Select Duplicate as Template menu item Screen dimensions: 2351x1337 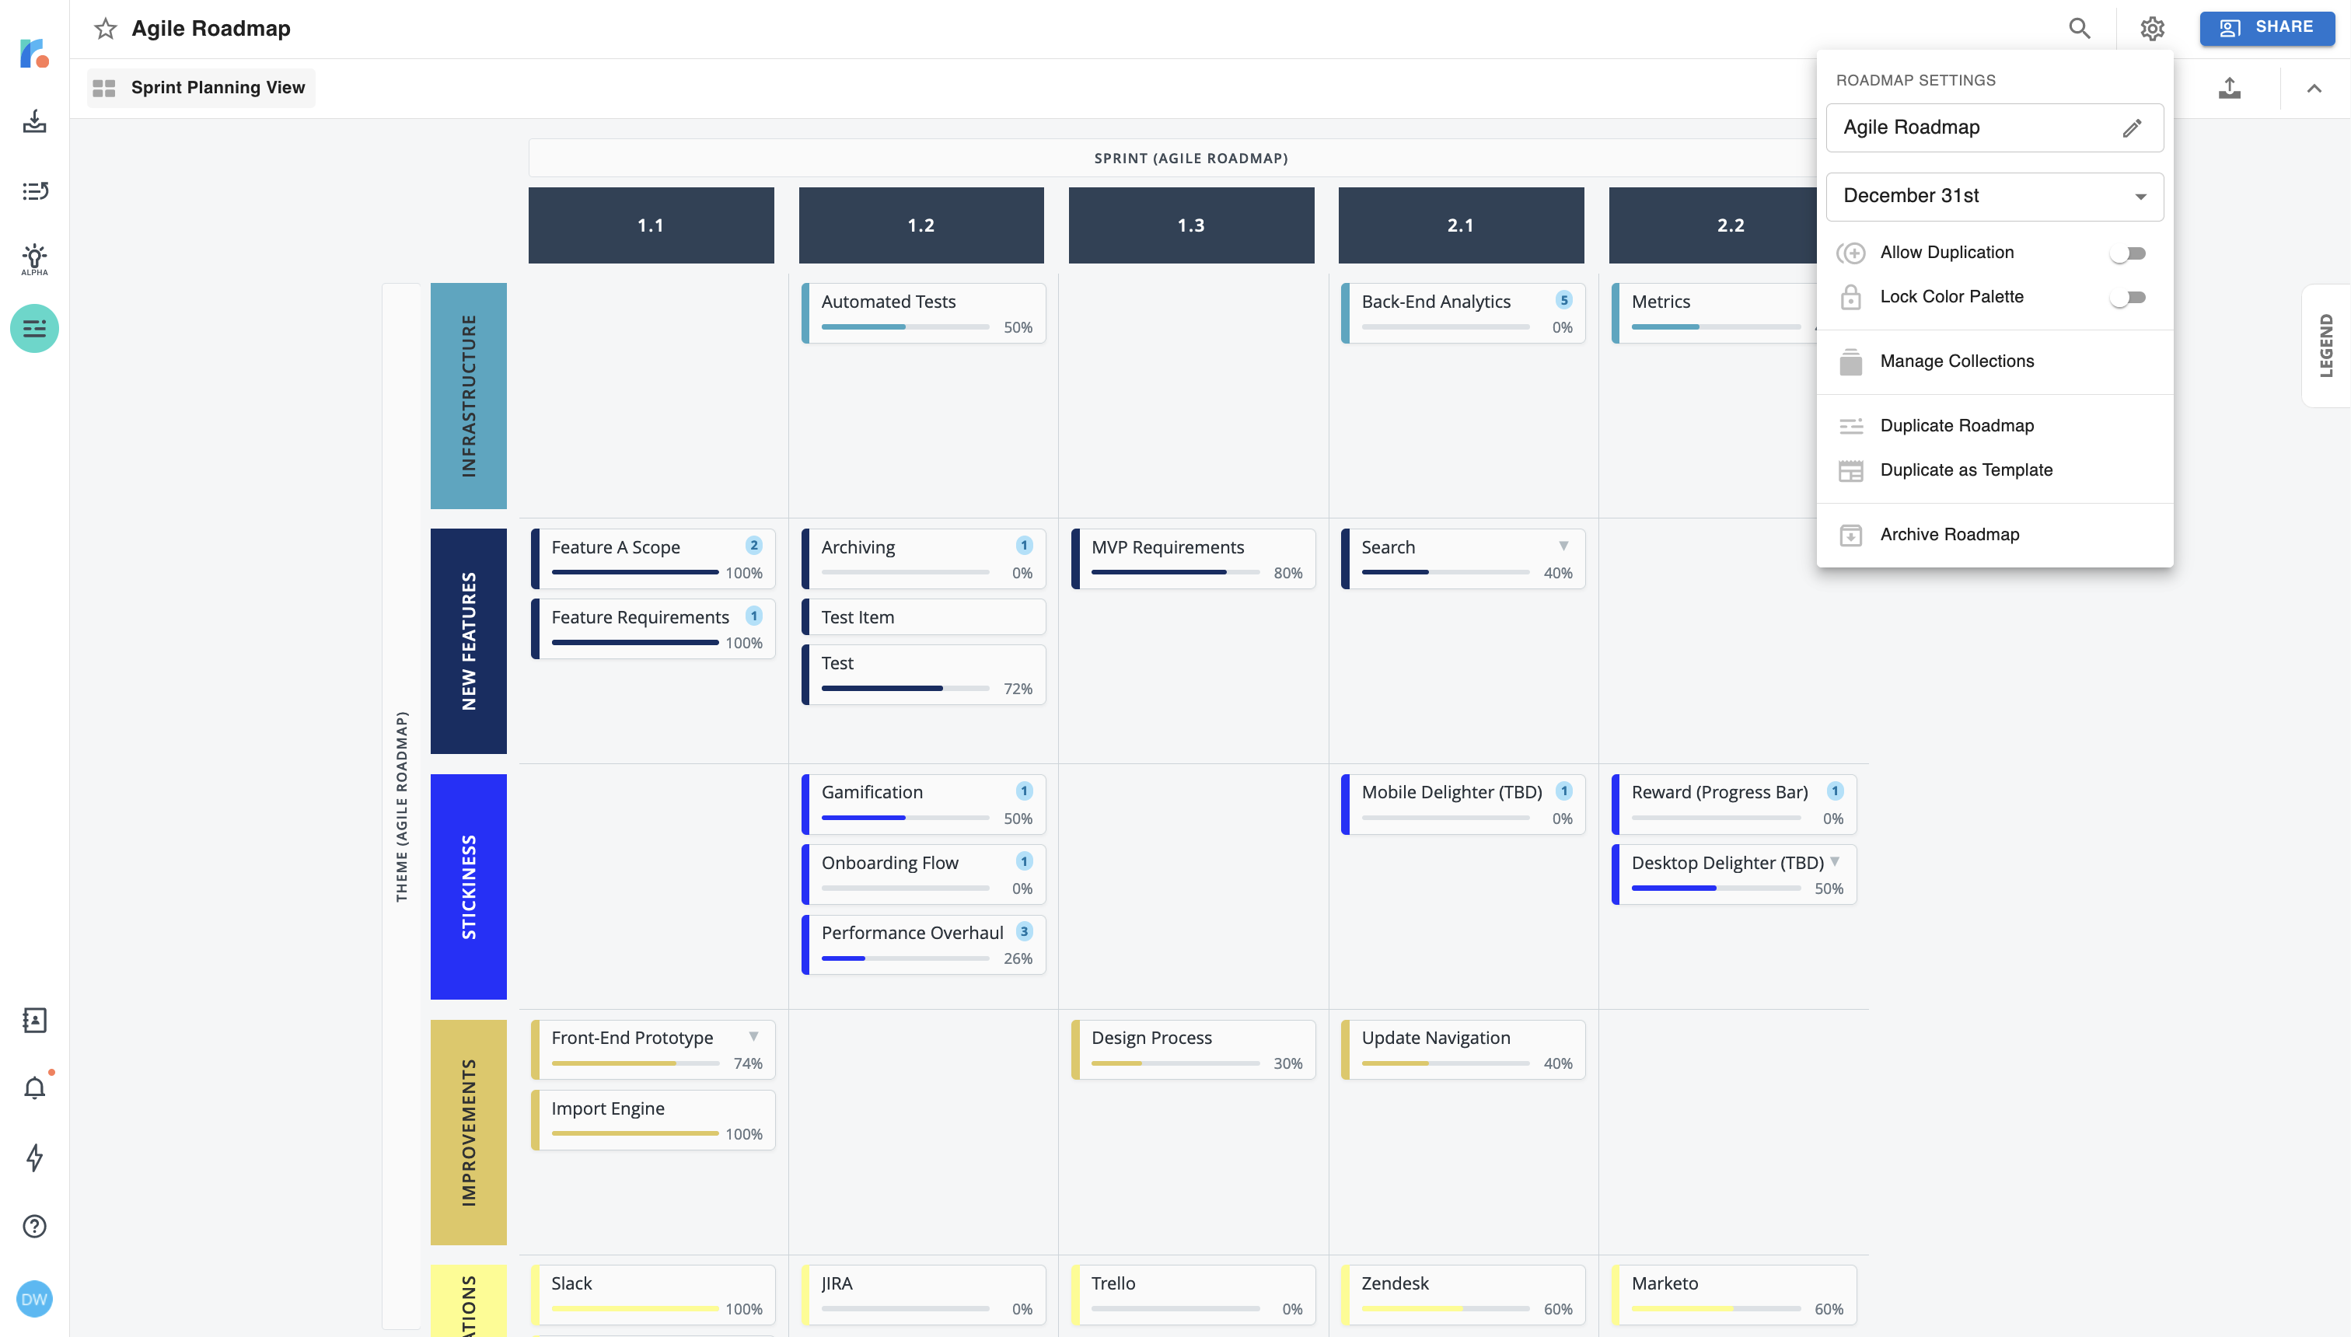1995,470
